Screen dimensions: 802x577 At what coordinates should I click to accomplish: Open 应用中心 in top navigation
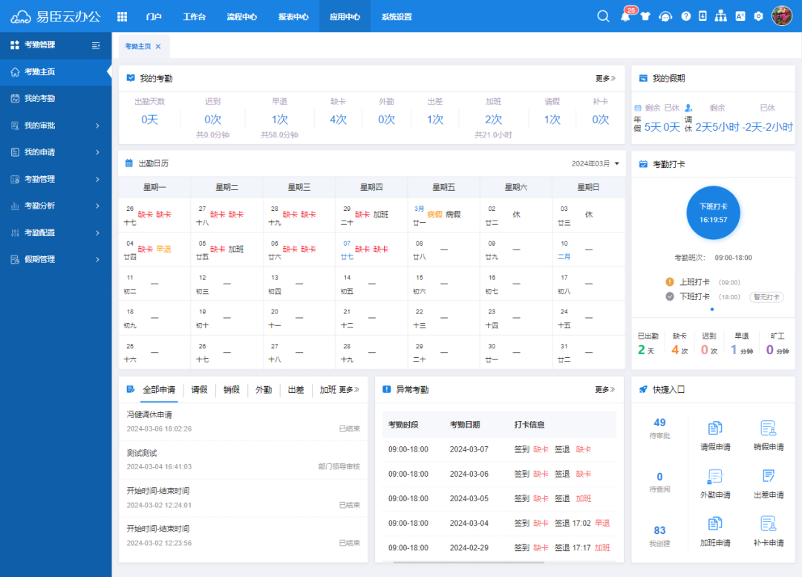coord(345,16)
